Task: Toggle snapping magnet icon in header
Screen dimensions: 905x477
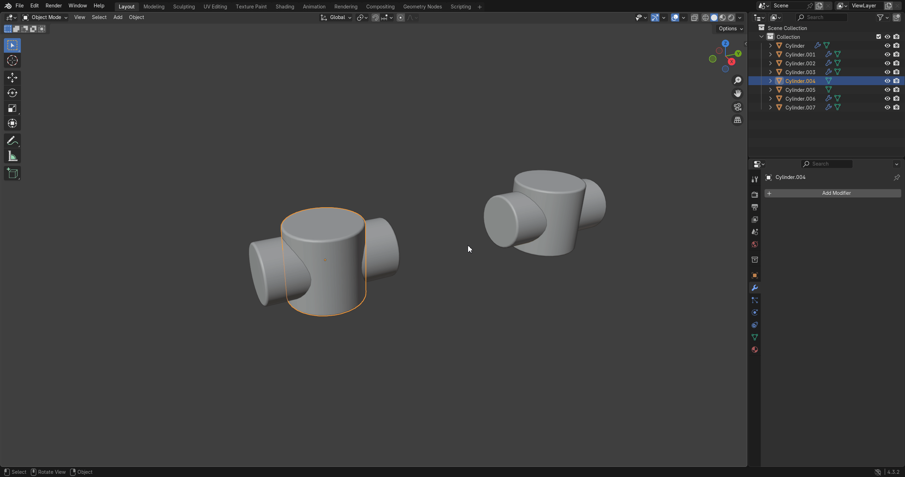Action: [x=375, y=18]
